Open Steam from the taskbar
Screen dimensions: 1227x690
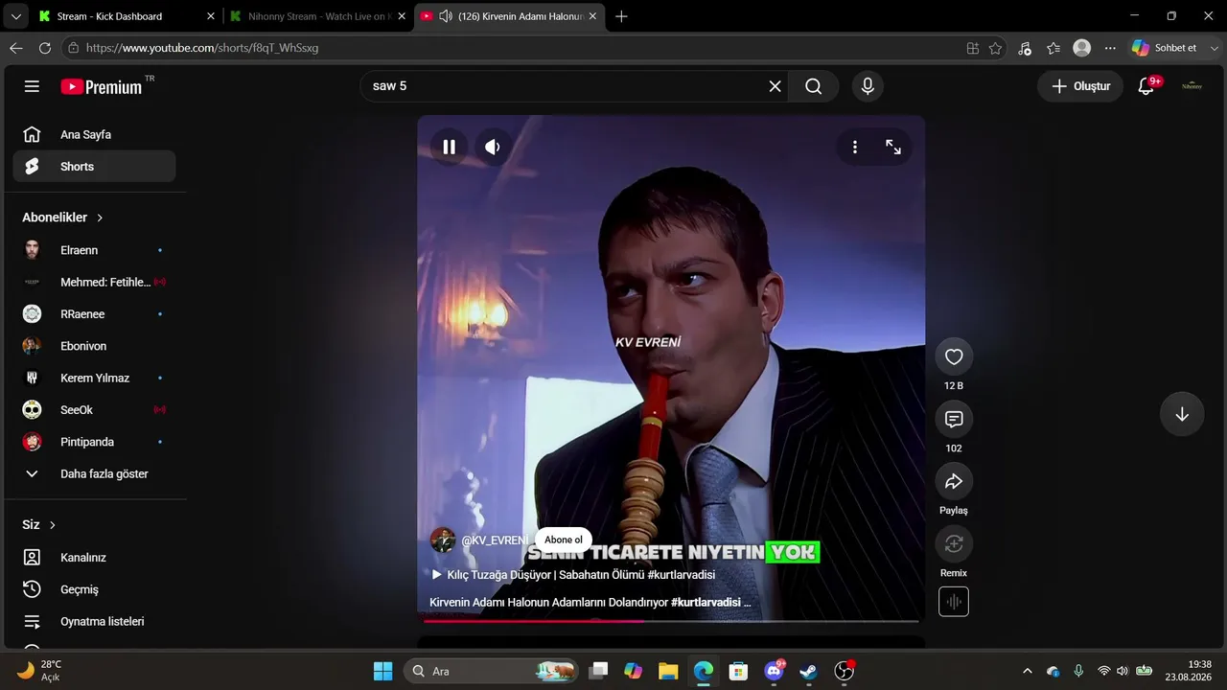click(x=809, y=671)
